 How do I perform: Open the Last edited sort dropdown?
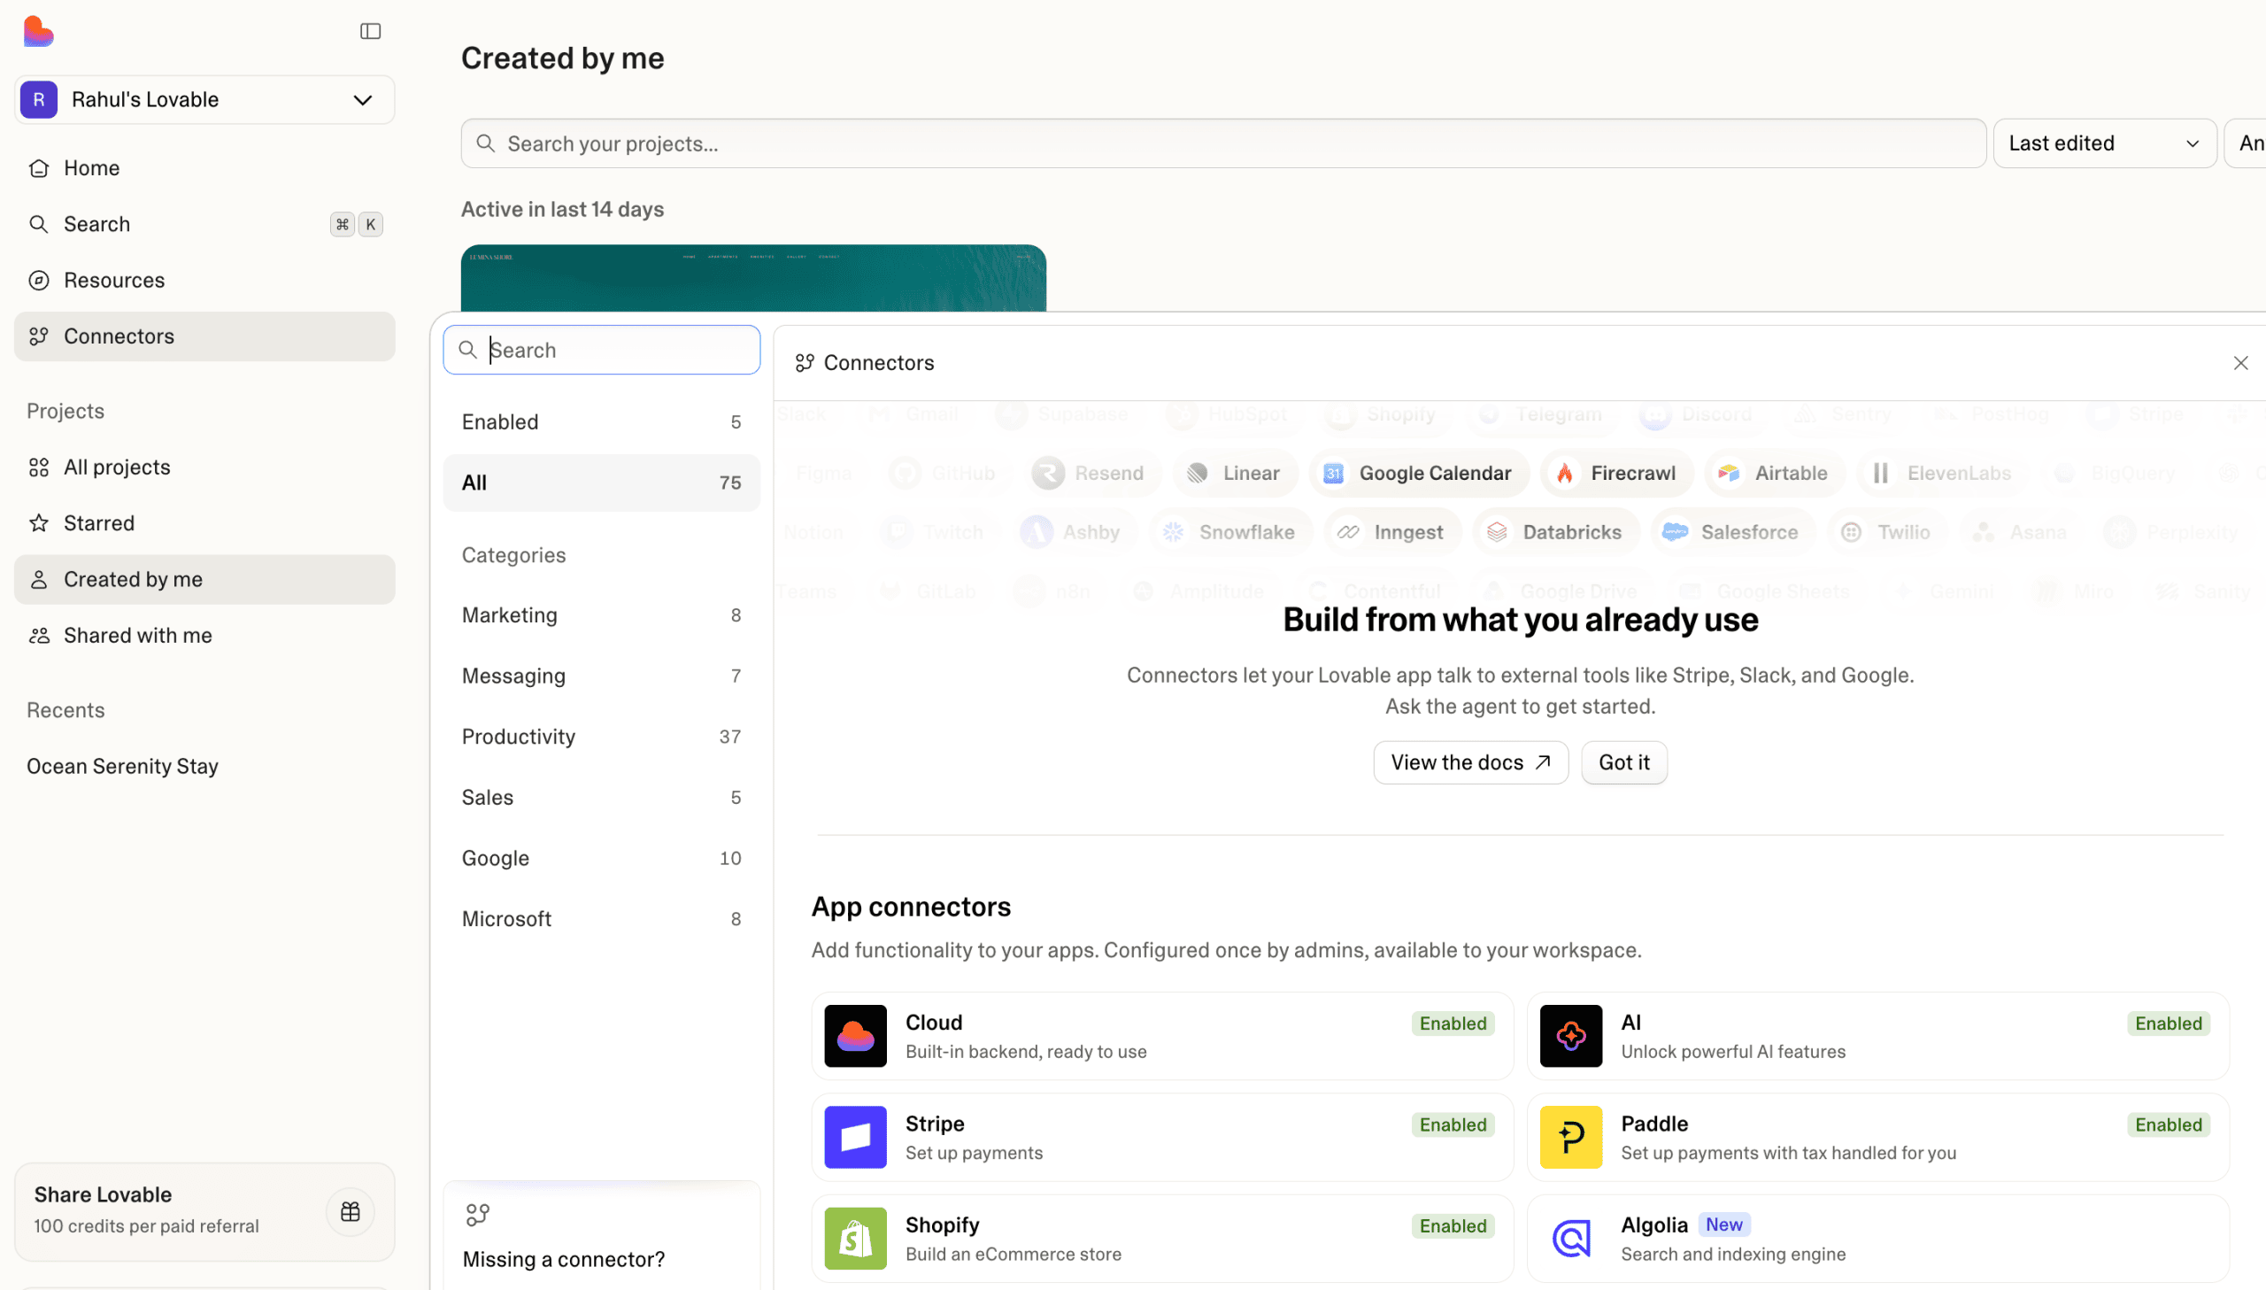click(2104, 143)
